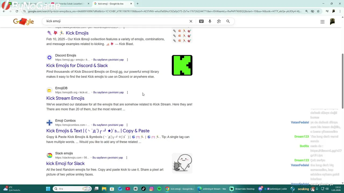Image resolution: width=344 pixels, height=193 pixels.
Task: Translate the Emoji Combos result page
Action: (108, 125)
